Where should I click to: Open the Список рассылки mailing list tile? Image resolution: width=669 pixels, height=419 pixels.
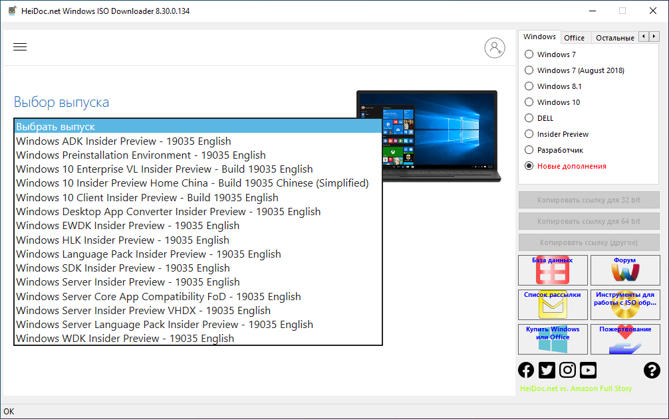553,305
